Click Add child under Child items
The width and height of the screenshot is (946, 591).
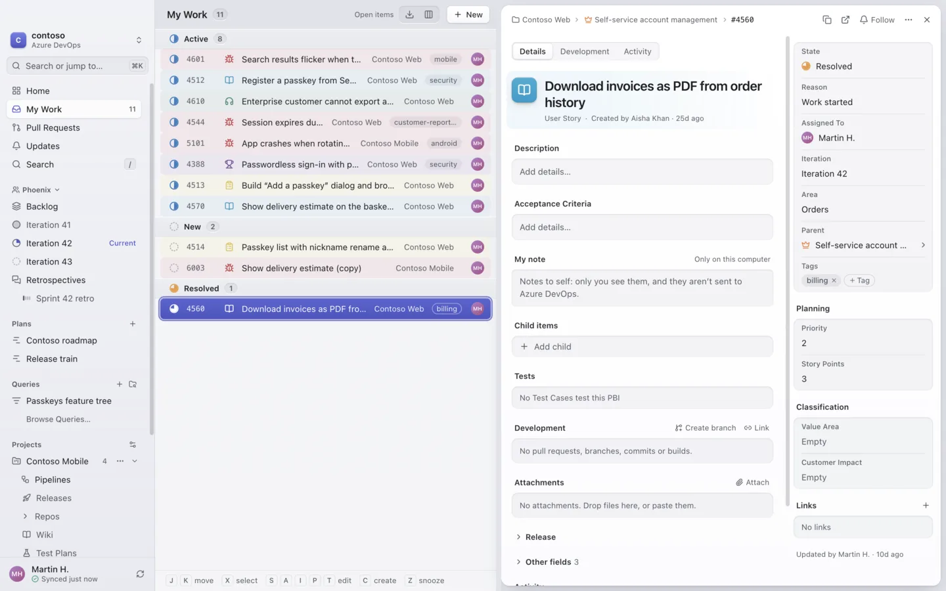642,347
